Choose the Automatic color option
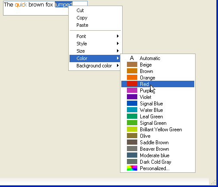The width and height of the screenshot is (218, 187). click(158, 58)
